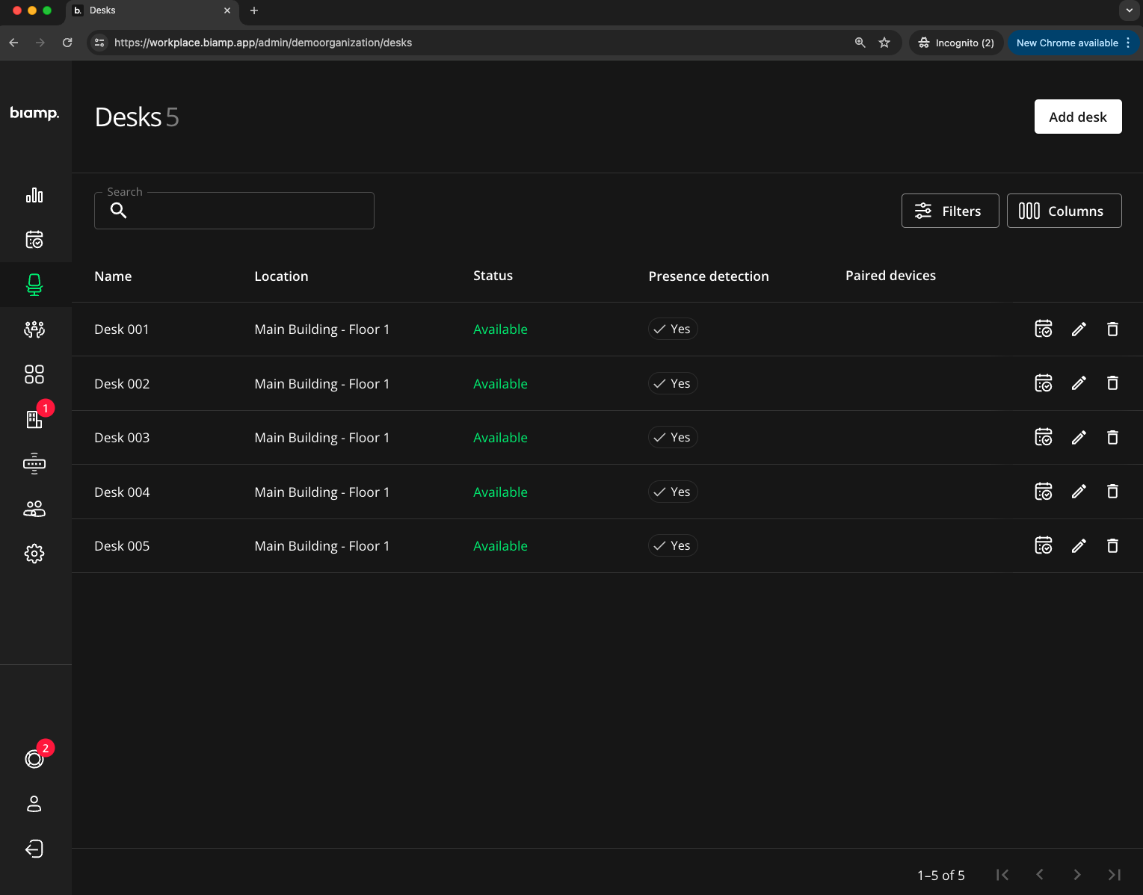
Task: Open the settings gear sidebar icon
Action: pos(34,554)
